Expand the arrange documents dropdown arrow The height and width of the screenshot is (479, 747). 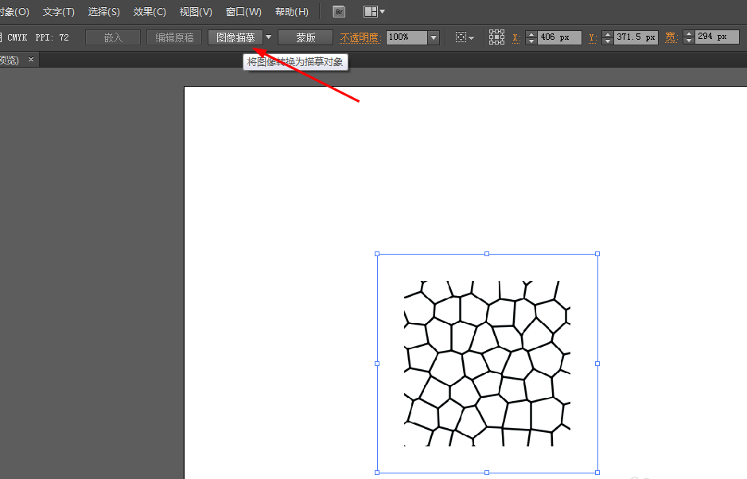pyautogui.click(x=383, y=12)
